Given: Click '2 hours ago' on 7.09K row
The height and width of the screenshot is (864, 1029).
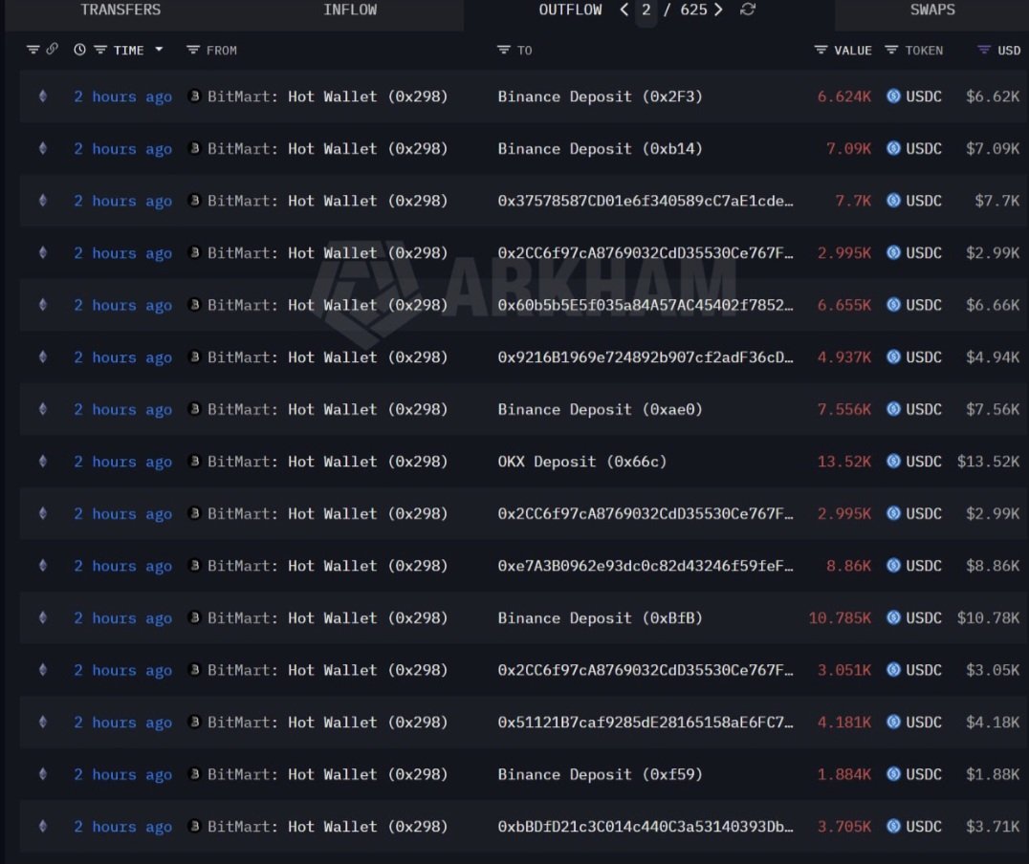Looking at the screenshot, I should coord(122,149).
